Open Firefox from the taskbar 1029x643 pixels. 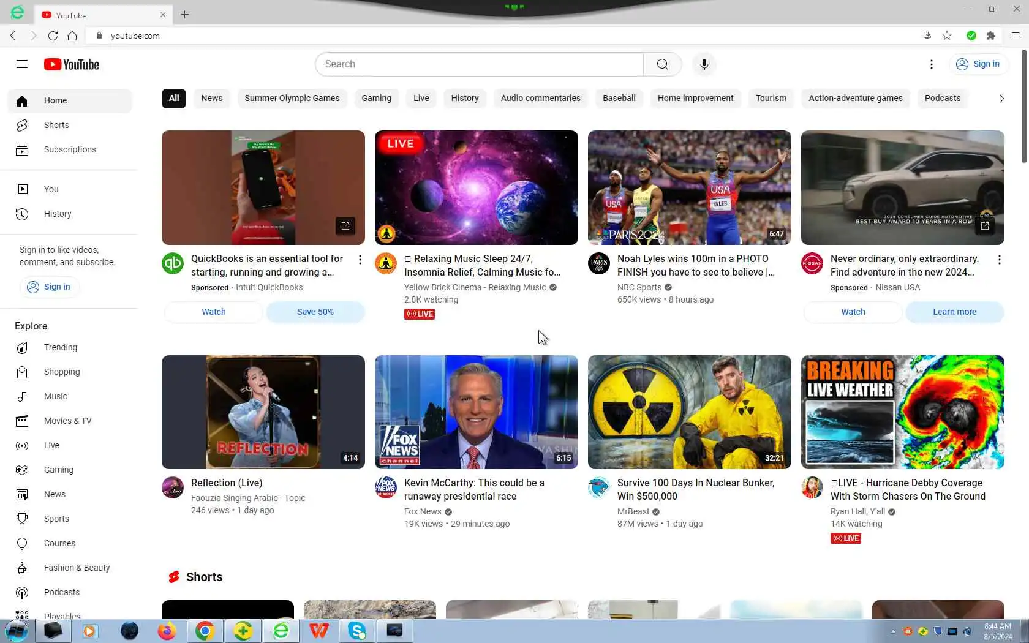(x=167, y=631)
